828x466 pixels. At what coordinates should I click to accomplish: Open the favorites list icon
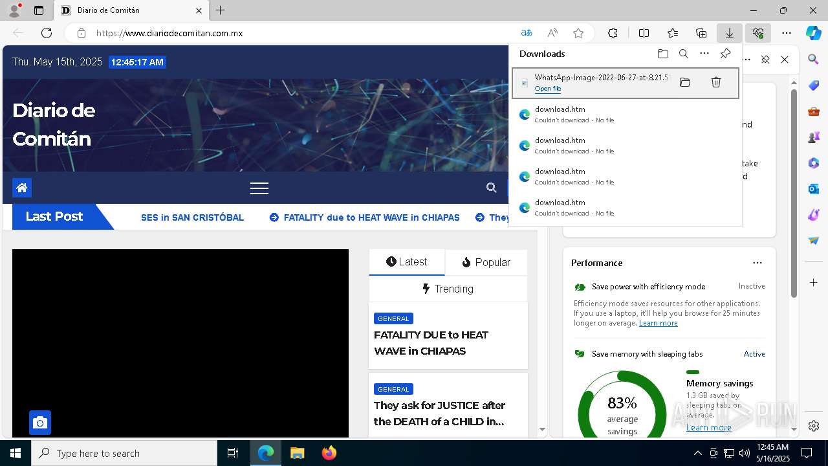tap(673, 33)
